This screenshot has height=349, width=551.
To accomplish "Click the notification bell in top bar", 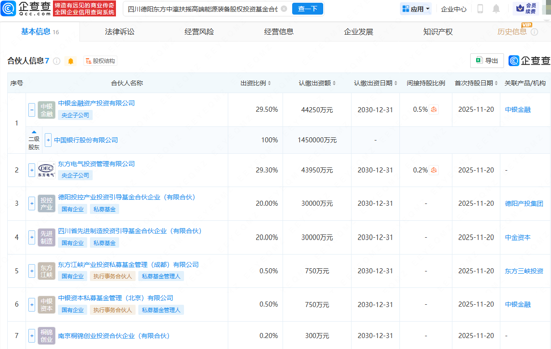I will 496,9.
